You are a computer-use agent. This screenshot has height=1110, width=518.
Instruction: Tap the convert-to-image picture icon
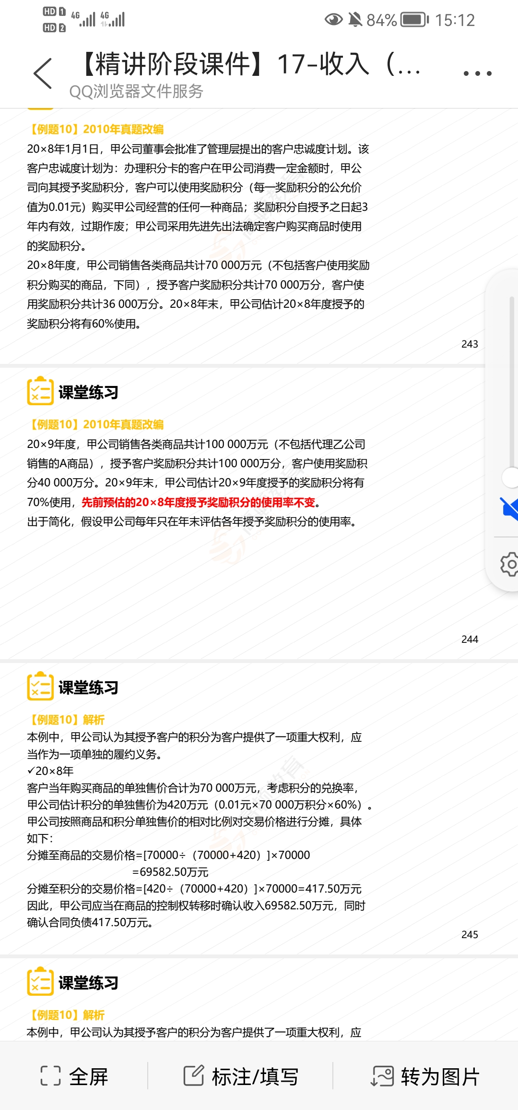[382, 1076]
